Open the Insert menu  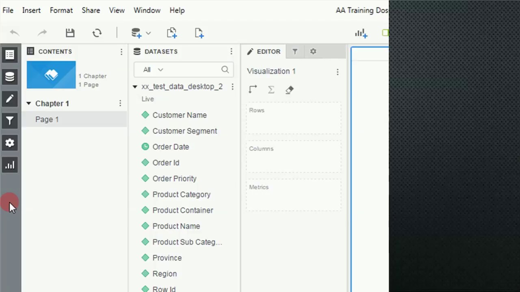point(31,11)
